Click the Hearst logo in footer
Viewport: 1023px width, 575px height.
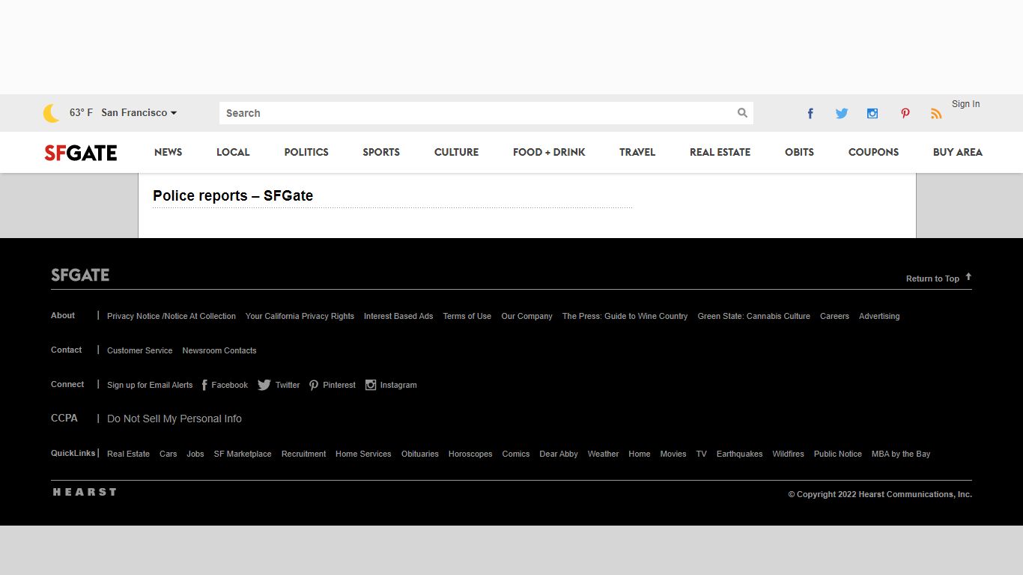pos(85,492)
